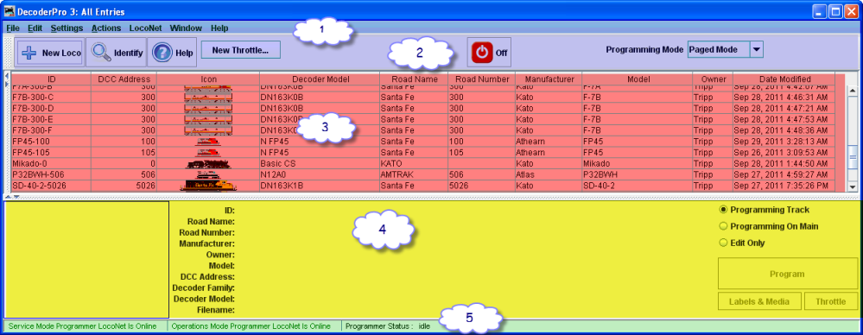Open the Programming Mode dropdown
863x335 pixels.
pos(757,49)
